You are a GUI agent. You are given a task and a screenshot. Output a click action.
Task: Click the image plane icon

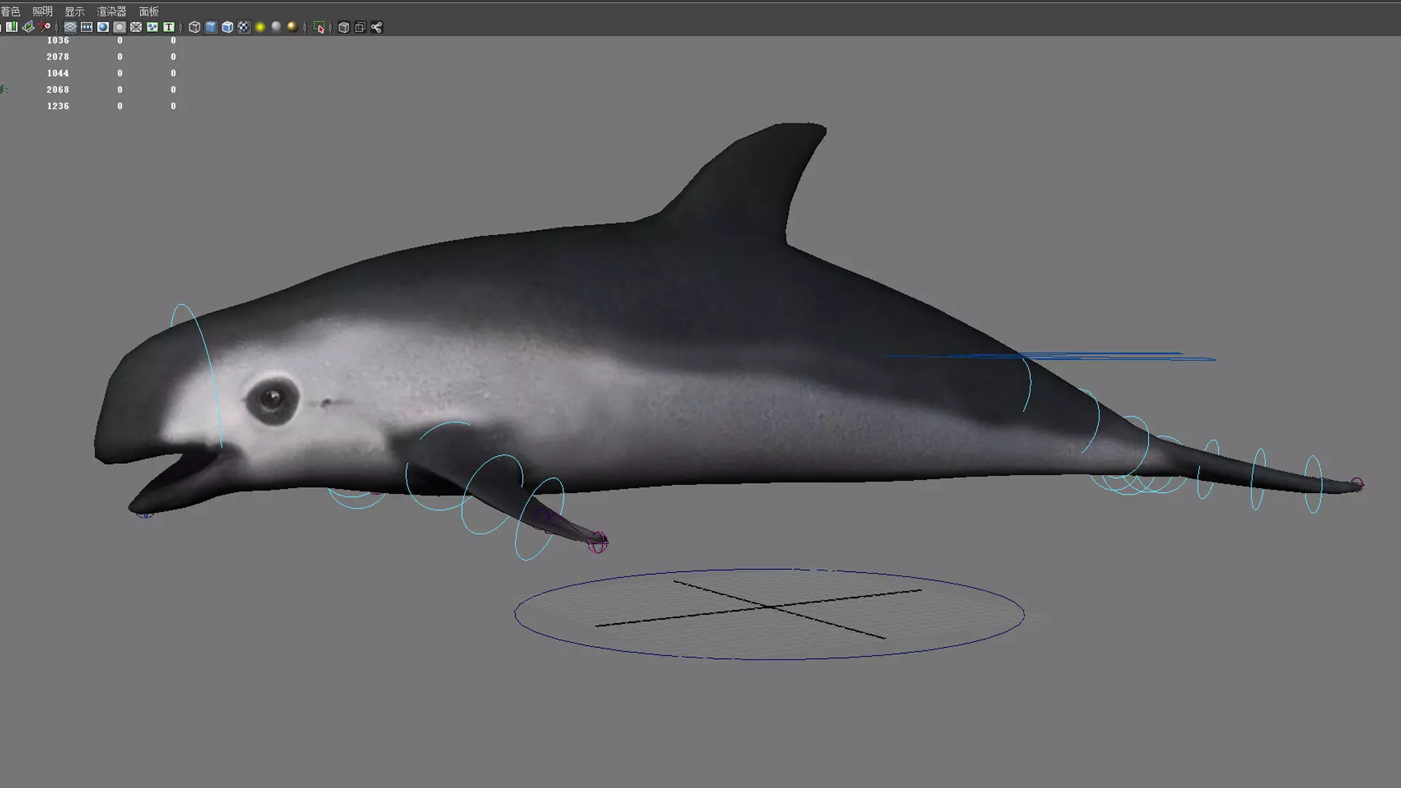[x=28, y=27]
